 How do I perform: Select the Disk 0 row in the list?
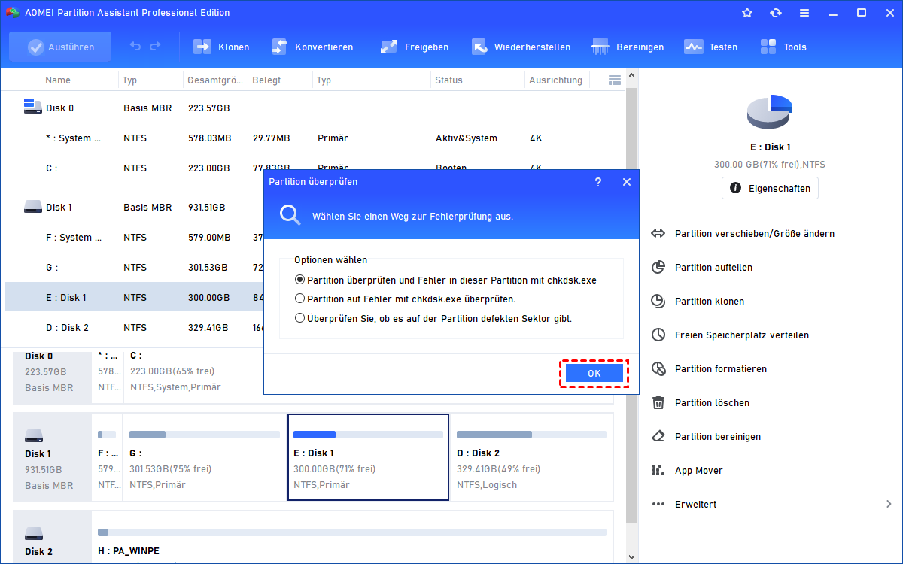pos(315,108)
